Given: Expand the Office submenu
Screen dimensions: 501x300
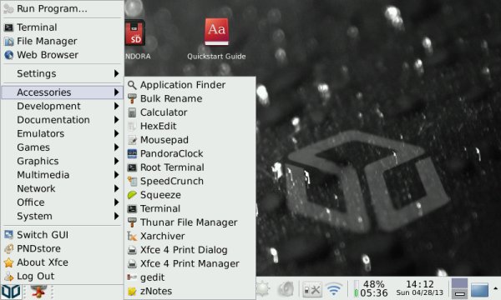Looking at the screenshot, I should click(x=63, y=202).
